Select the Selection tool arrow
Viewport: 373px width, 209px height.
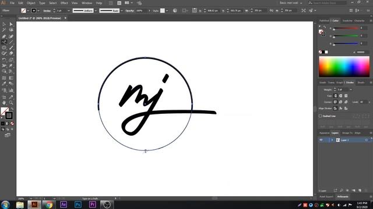click(x=4, y=24)
